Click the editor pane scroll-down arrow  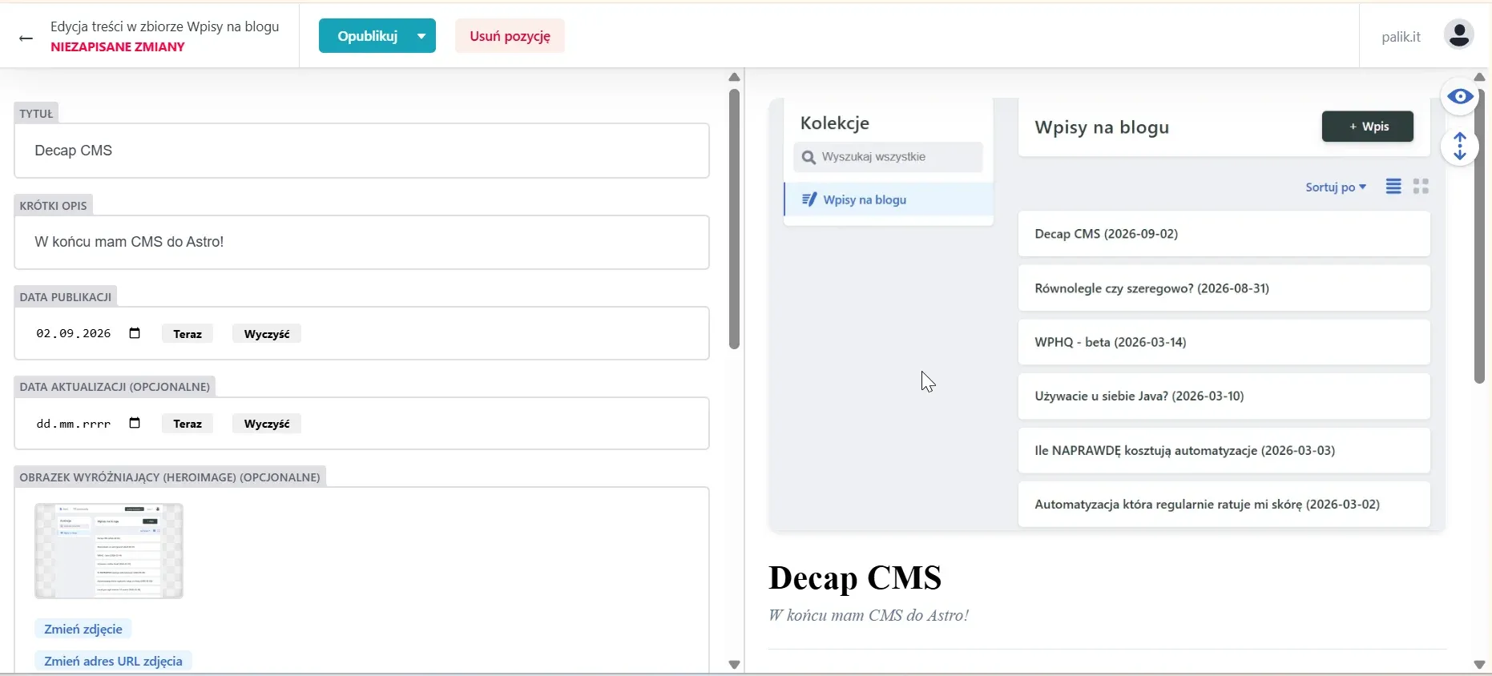pyautogui.click(x=734, y=665)
